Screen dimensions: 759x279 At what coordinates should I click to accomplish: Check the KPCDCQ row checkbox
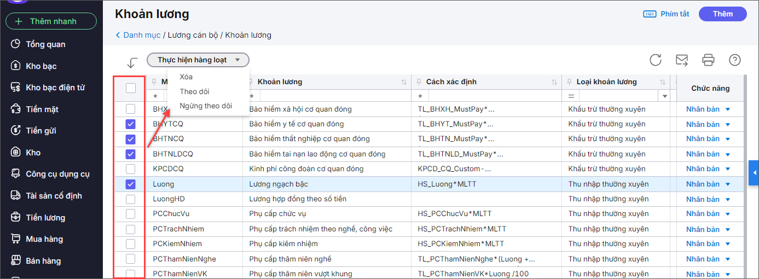pos(130,169)
